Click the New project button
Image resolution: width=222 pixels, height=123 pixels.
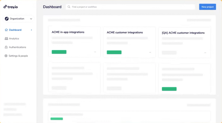(x=208, y=7)
